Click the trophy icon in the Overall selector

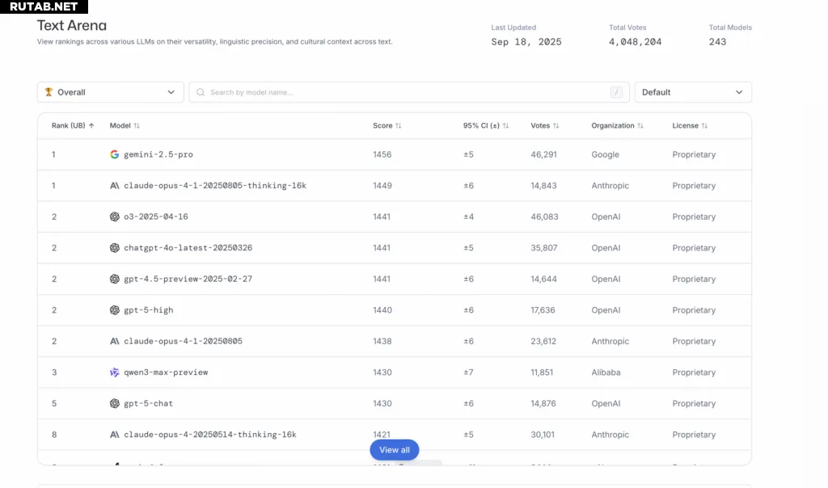pyautogui.click(x=49, y=92)
